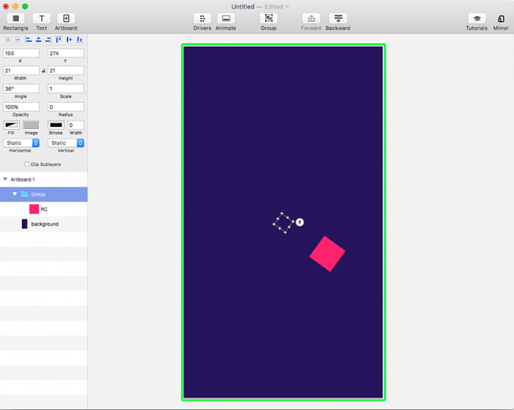Open Tutorials from the toolbar
This screenshot has height=410, width=514.
click(477, 18)
